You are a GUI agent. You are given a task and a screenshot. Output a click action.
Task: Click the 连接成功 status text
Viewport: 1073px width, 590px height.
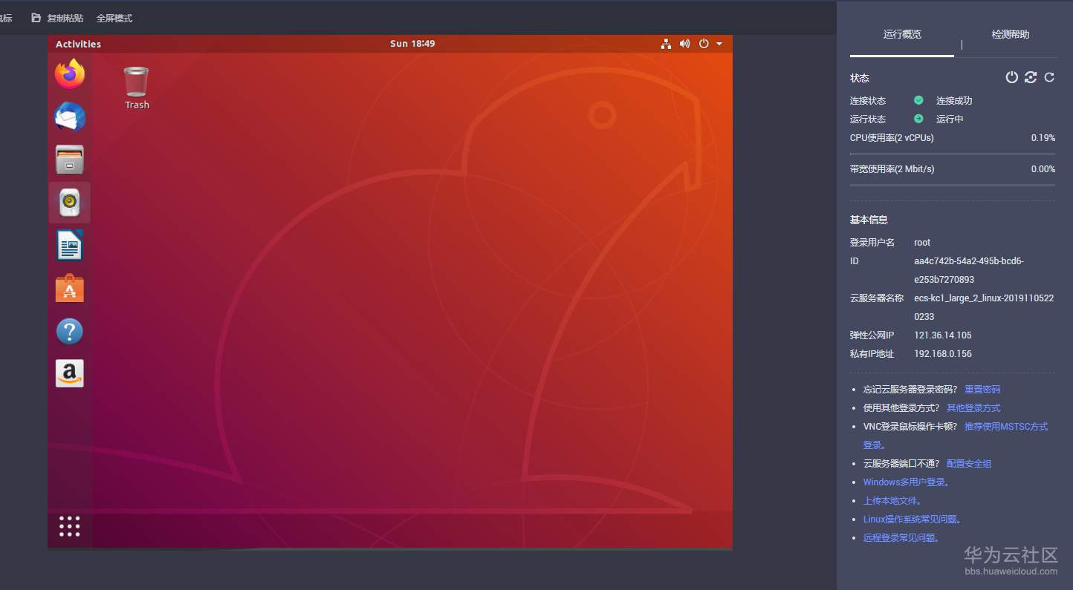(x=954, y=100)
